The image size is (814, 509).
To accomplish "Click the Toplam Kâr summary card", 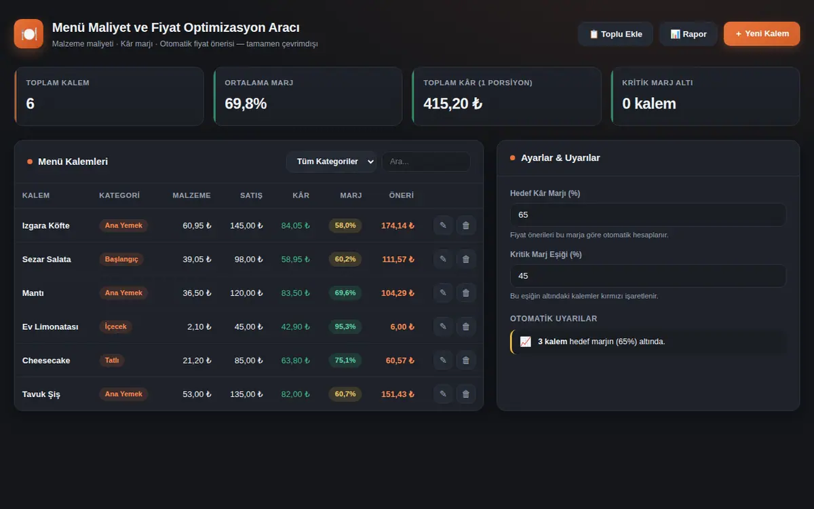I will 507,96.
